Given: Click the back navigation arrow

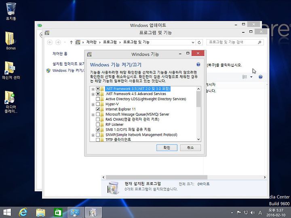Looking at the screenshot, I should click(50, 42).
